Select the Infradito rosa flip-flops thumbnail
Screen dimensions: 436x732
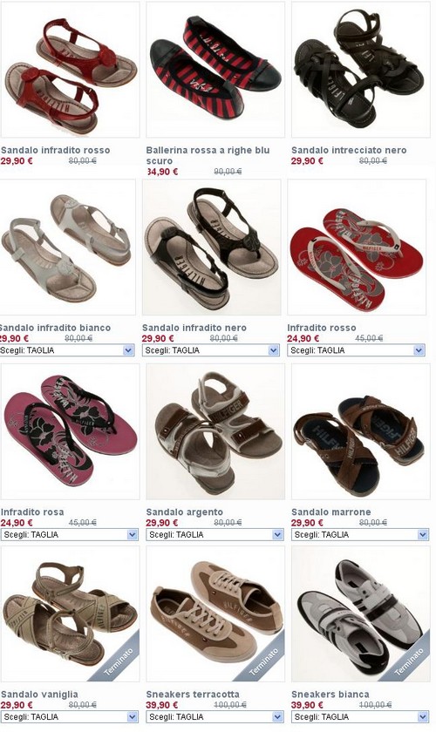coord(70,432)
